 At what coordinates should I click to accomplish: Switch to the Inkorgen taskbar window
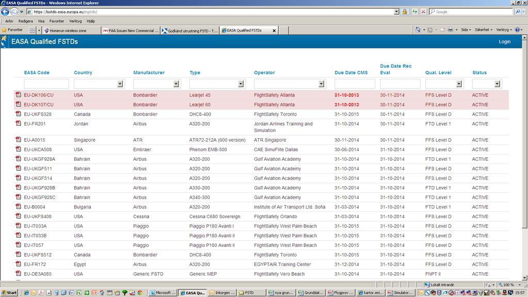click(x=222, y=293)
